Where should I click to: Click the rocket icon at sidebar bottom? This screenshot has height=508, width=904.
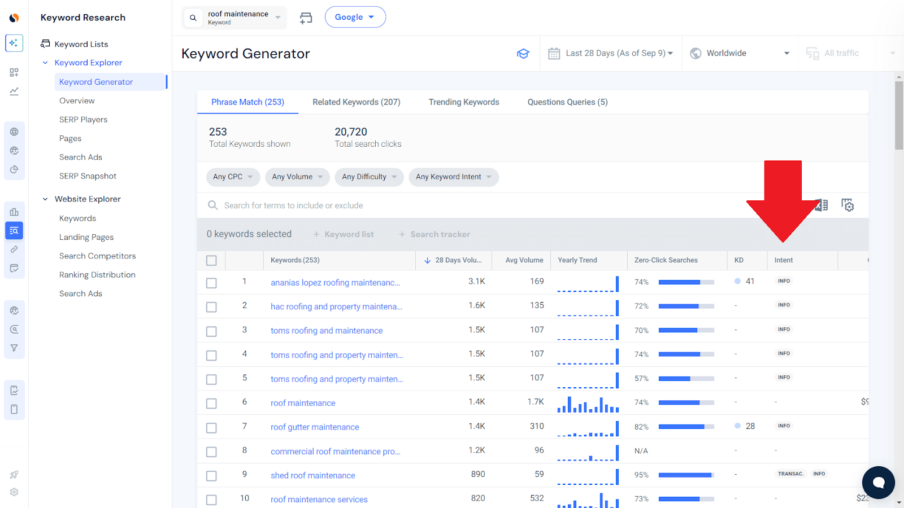click(x=14, y=474)
